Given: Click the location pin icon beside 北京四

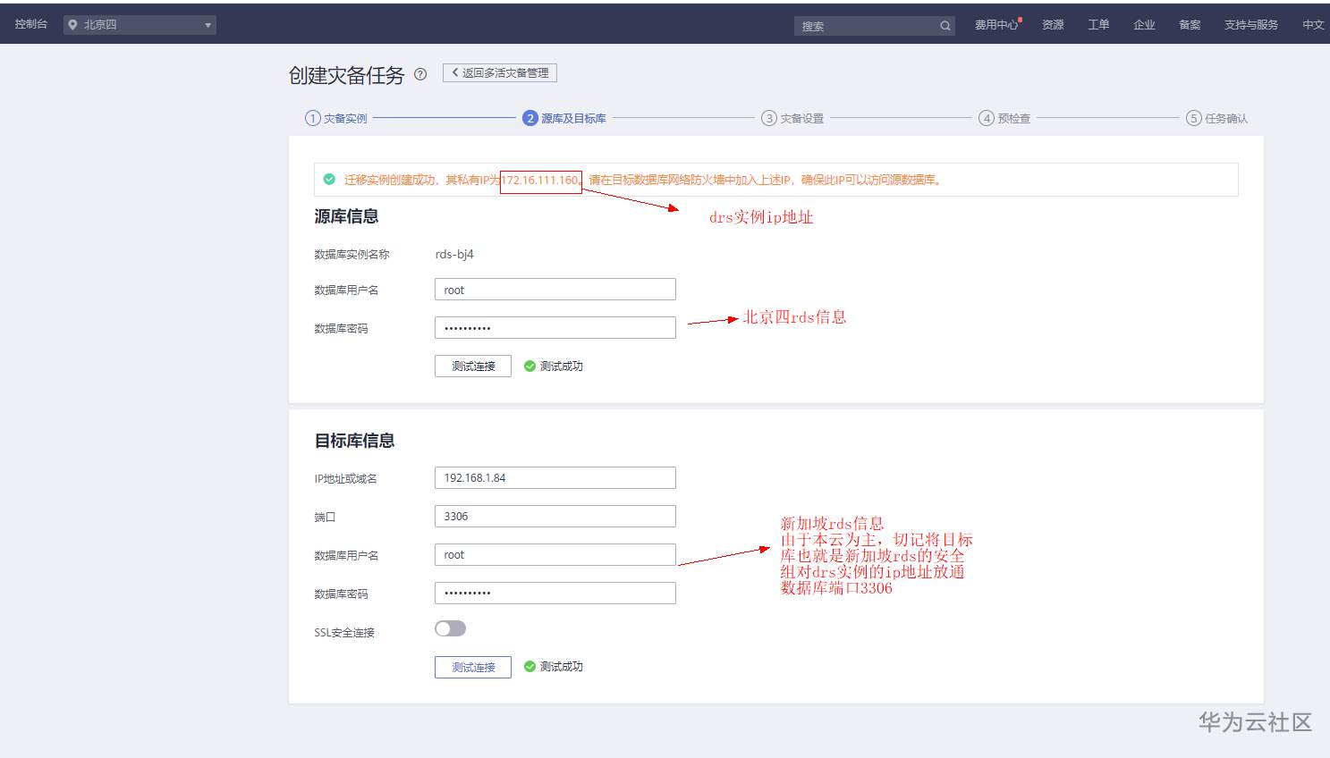Looking at the screenshot, I should 72,25.
